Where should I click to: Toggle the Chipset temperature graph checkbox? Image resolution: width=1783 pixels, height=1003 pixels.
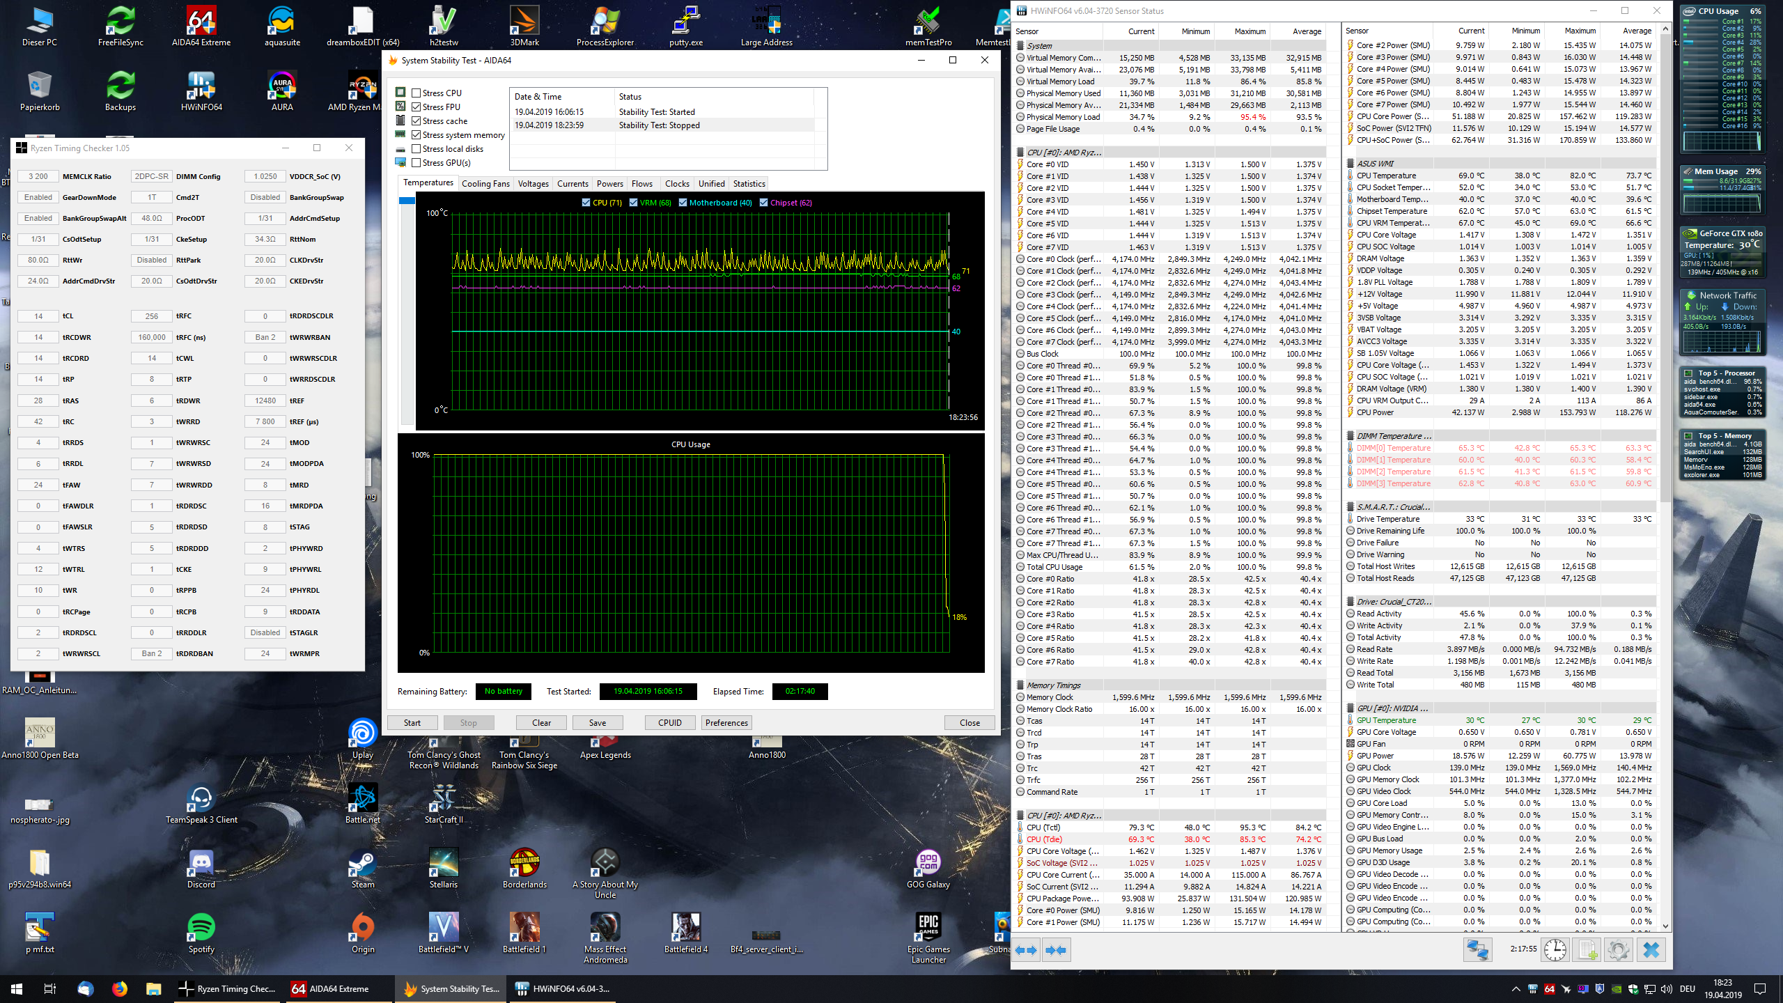[763, 203]
